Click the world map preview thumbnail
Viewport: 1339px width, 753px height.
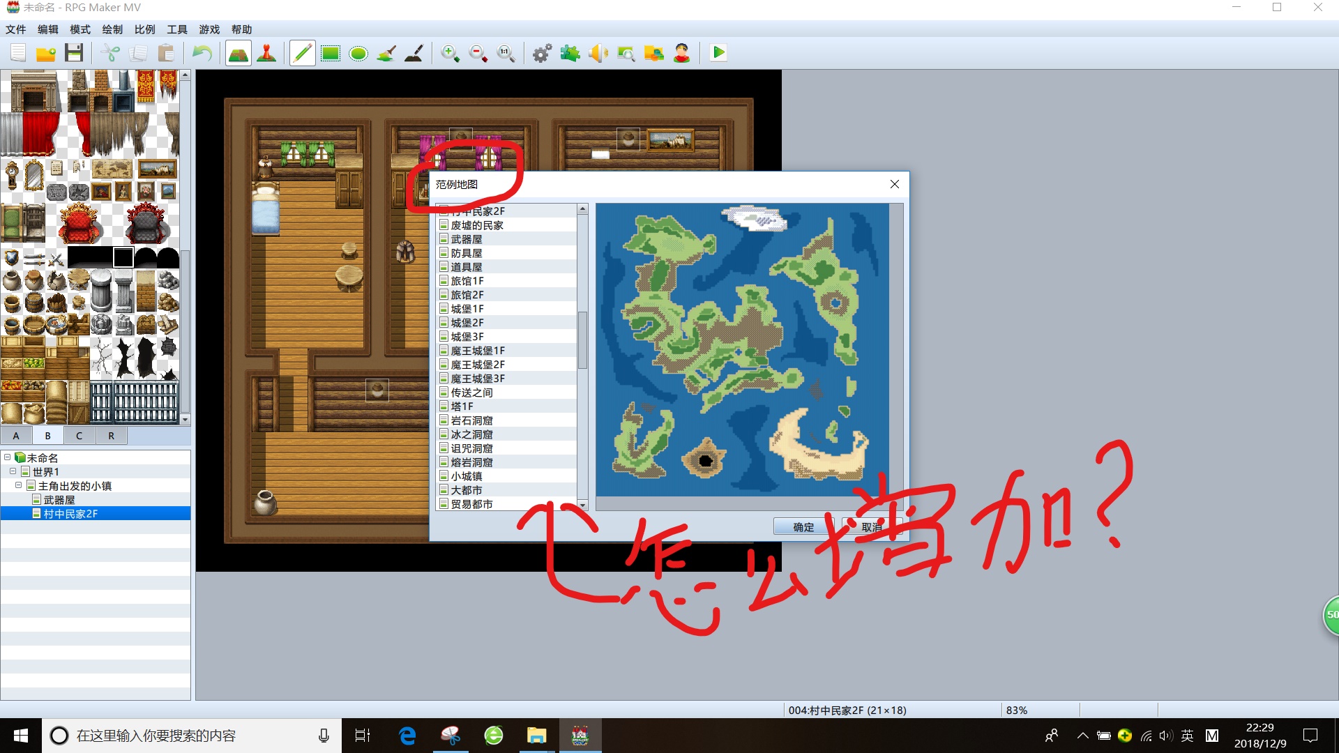(742, 350)
